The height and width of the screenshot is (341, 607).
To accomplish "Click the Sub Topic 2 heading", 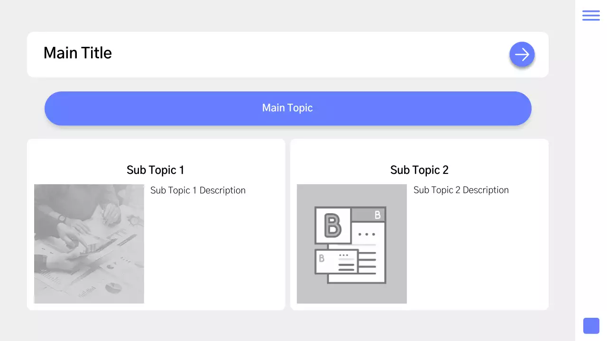I will 419,170.
